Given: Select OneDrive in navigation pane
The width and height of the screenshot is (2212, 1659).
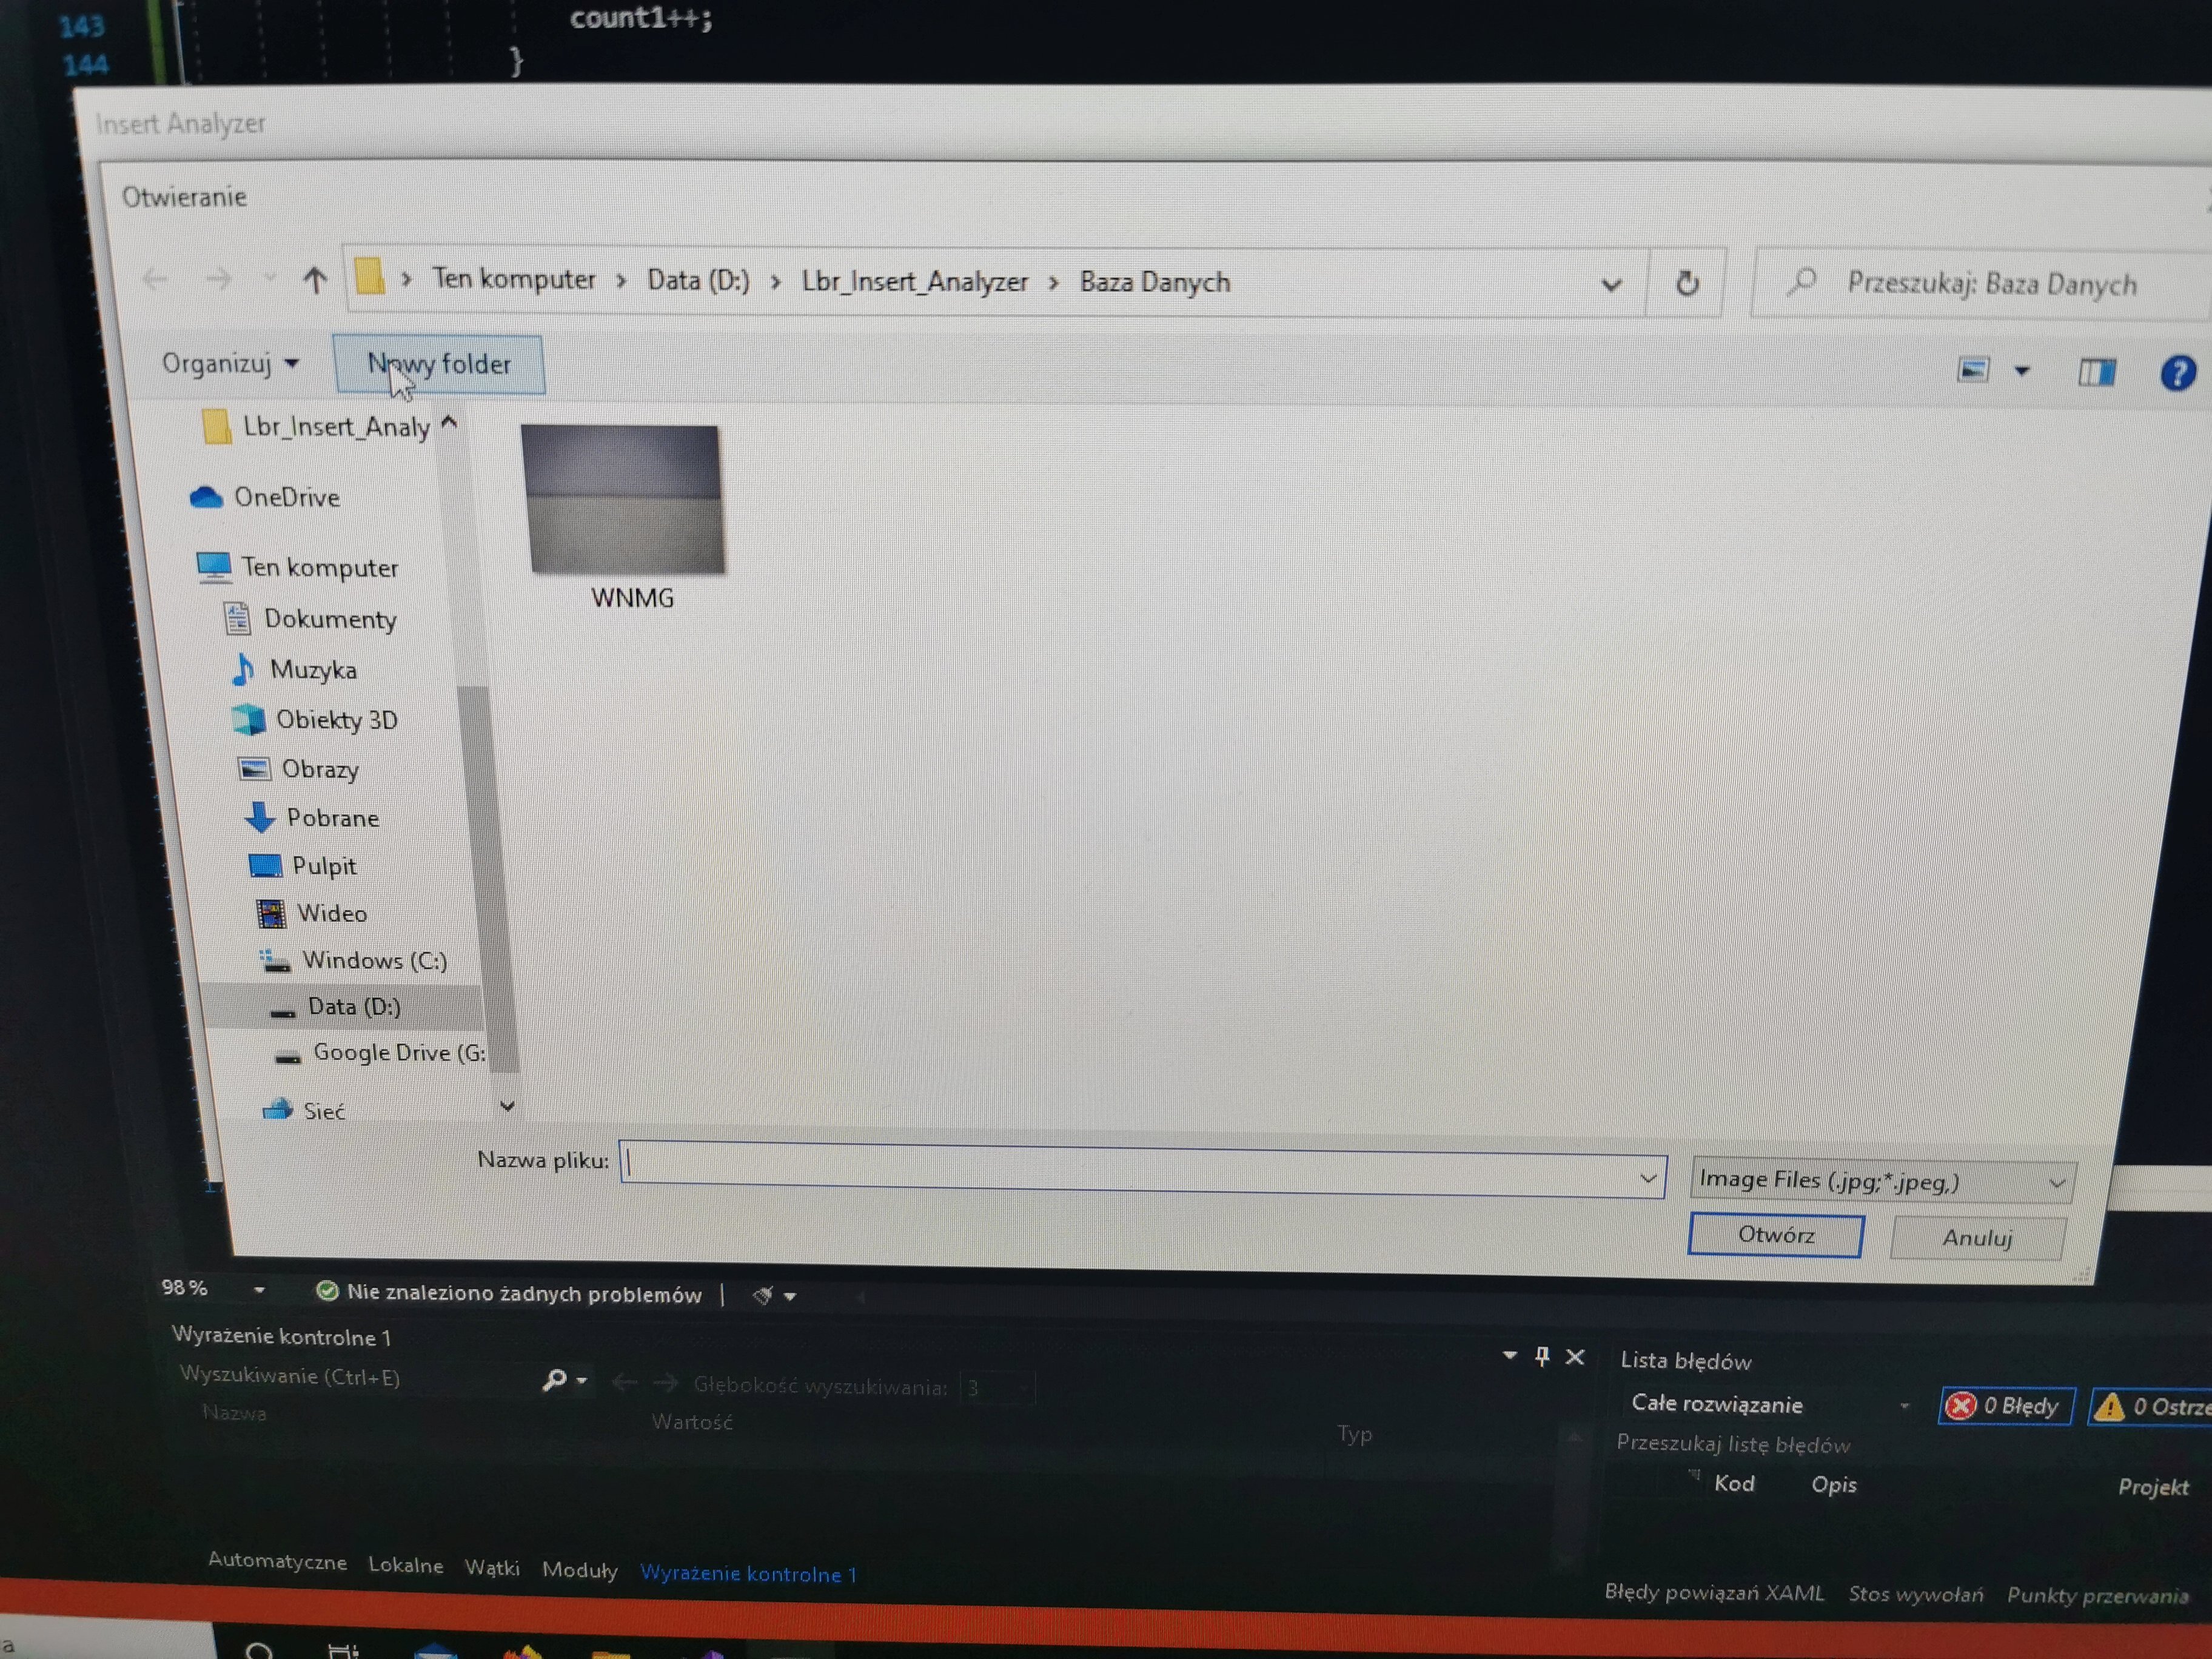Looking at the screenshot, I should coord(265,497).
